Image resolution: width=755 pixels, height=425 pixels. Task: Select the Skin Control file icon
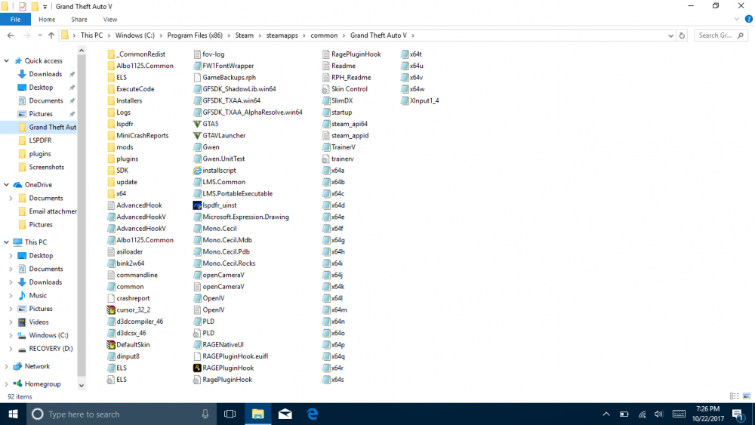[325, 89]
